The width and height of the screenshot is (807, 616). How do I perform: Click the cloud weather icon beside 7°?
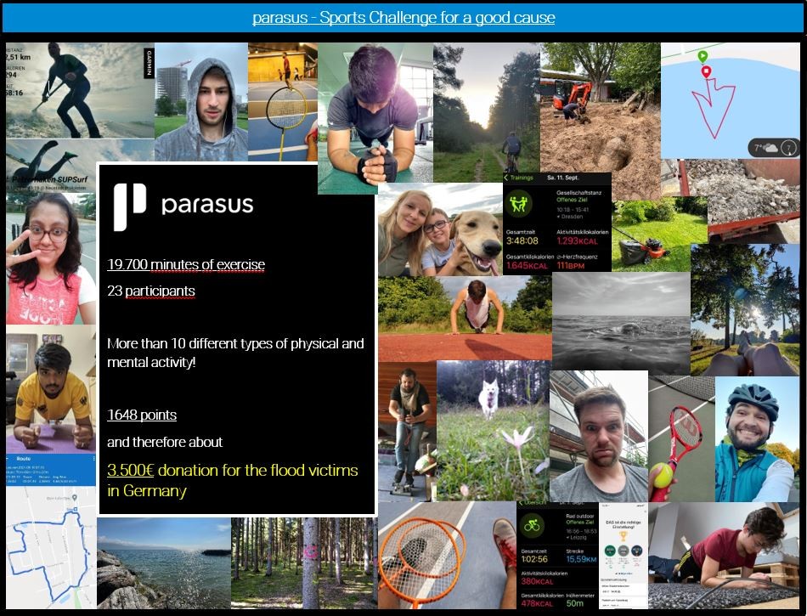(770, 148)
